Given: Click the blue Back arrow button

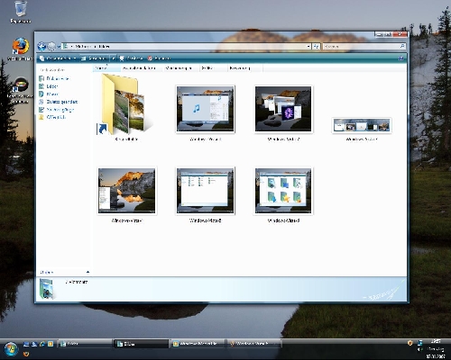Looking at the screenshot, I should (41, 47).
